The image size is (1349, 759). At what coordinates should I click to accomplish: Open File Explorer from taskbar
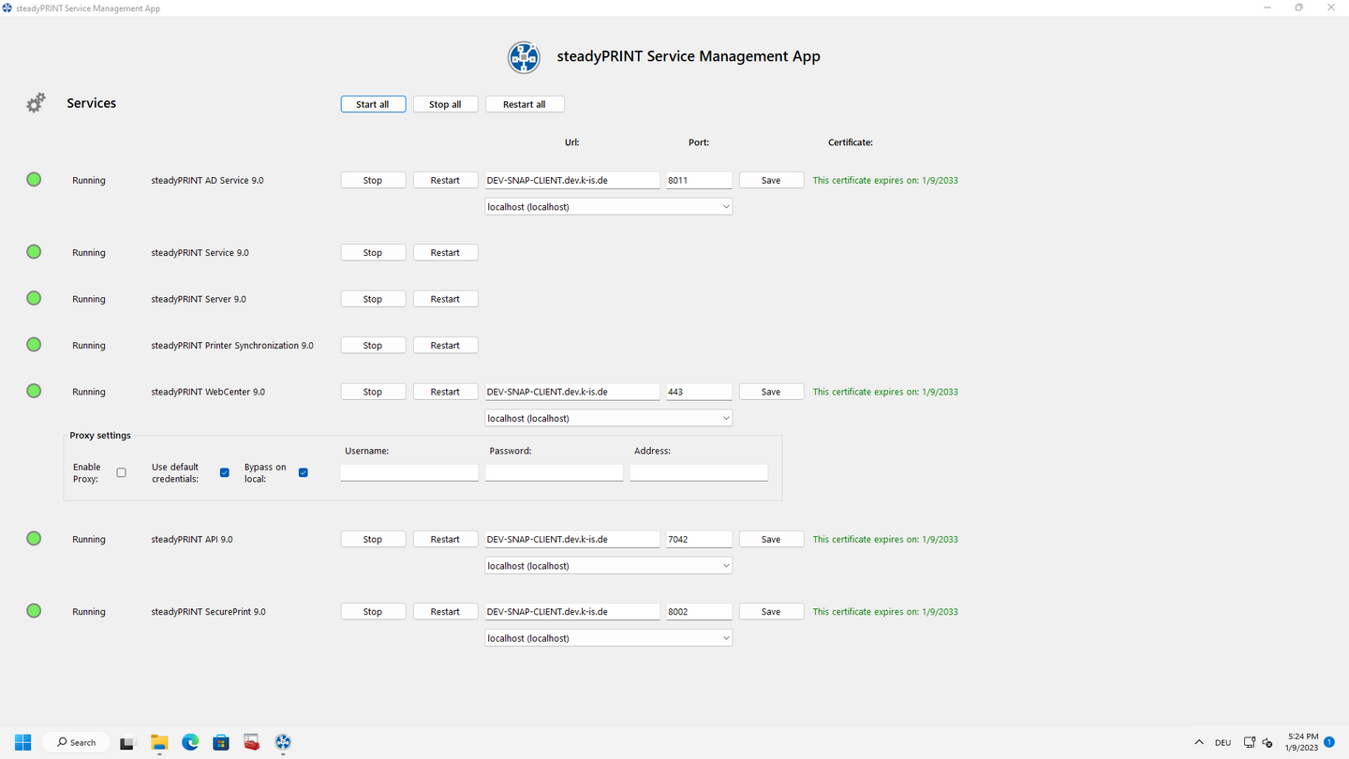159,742
